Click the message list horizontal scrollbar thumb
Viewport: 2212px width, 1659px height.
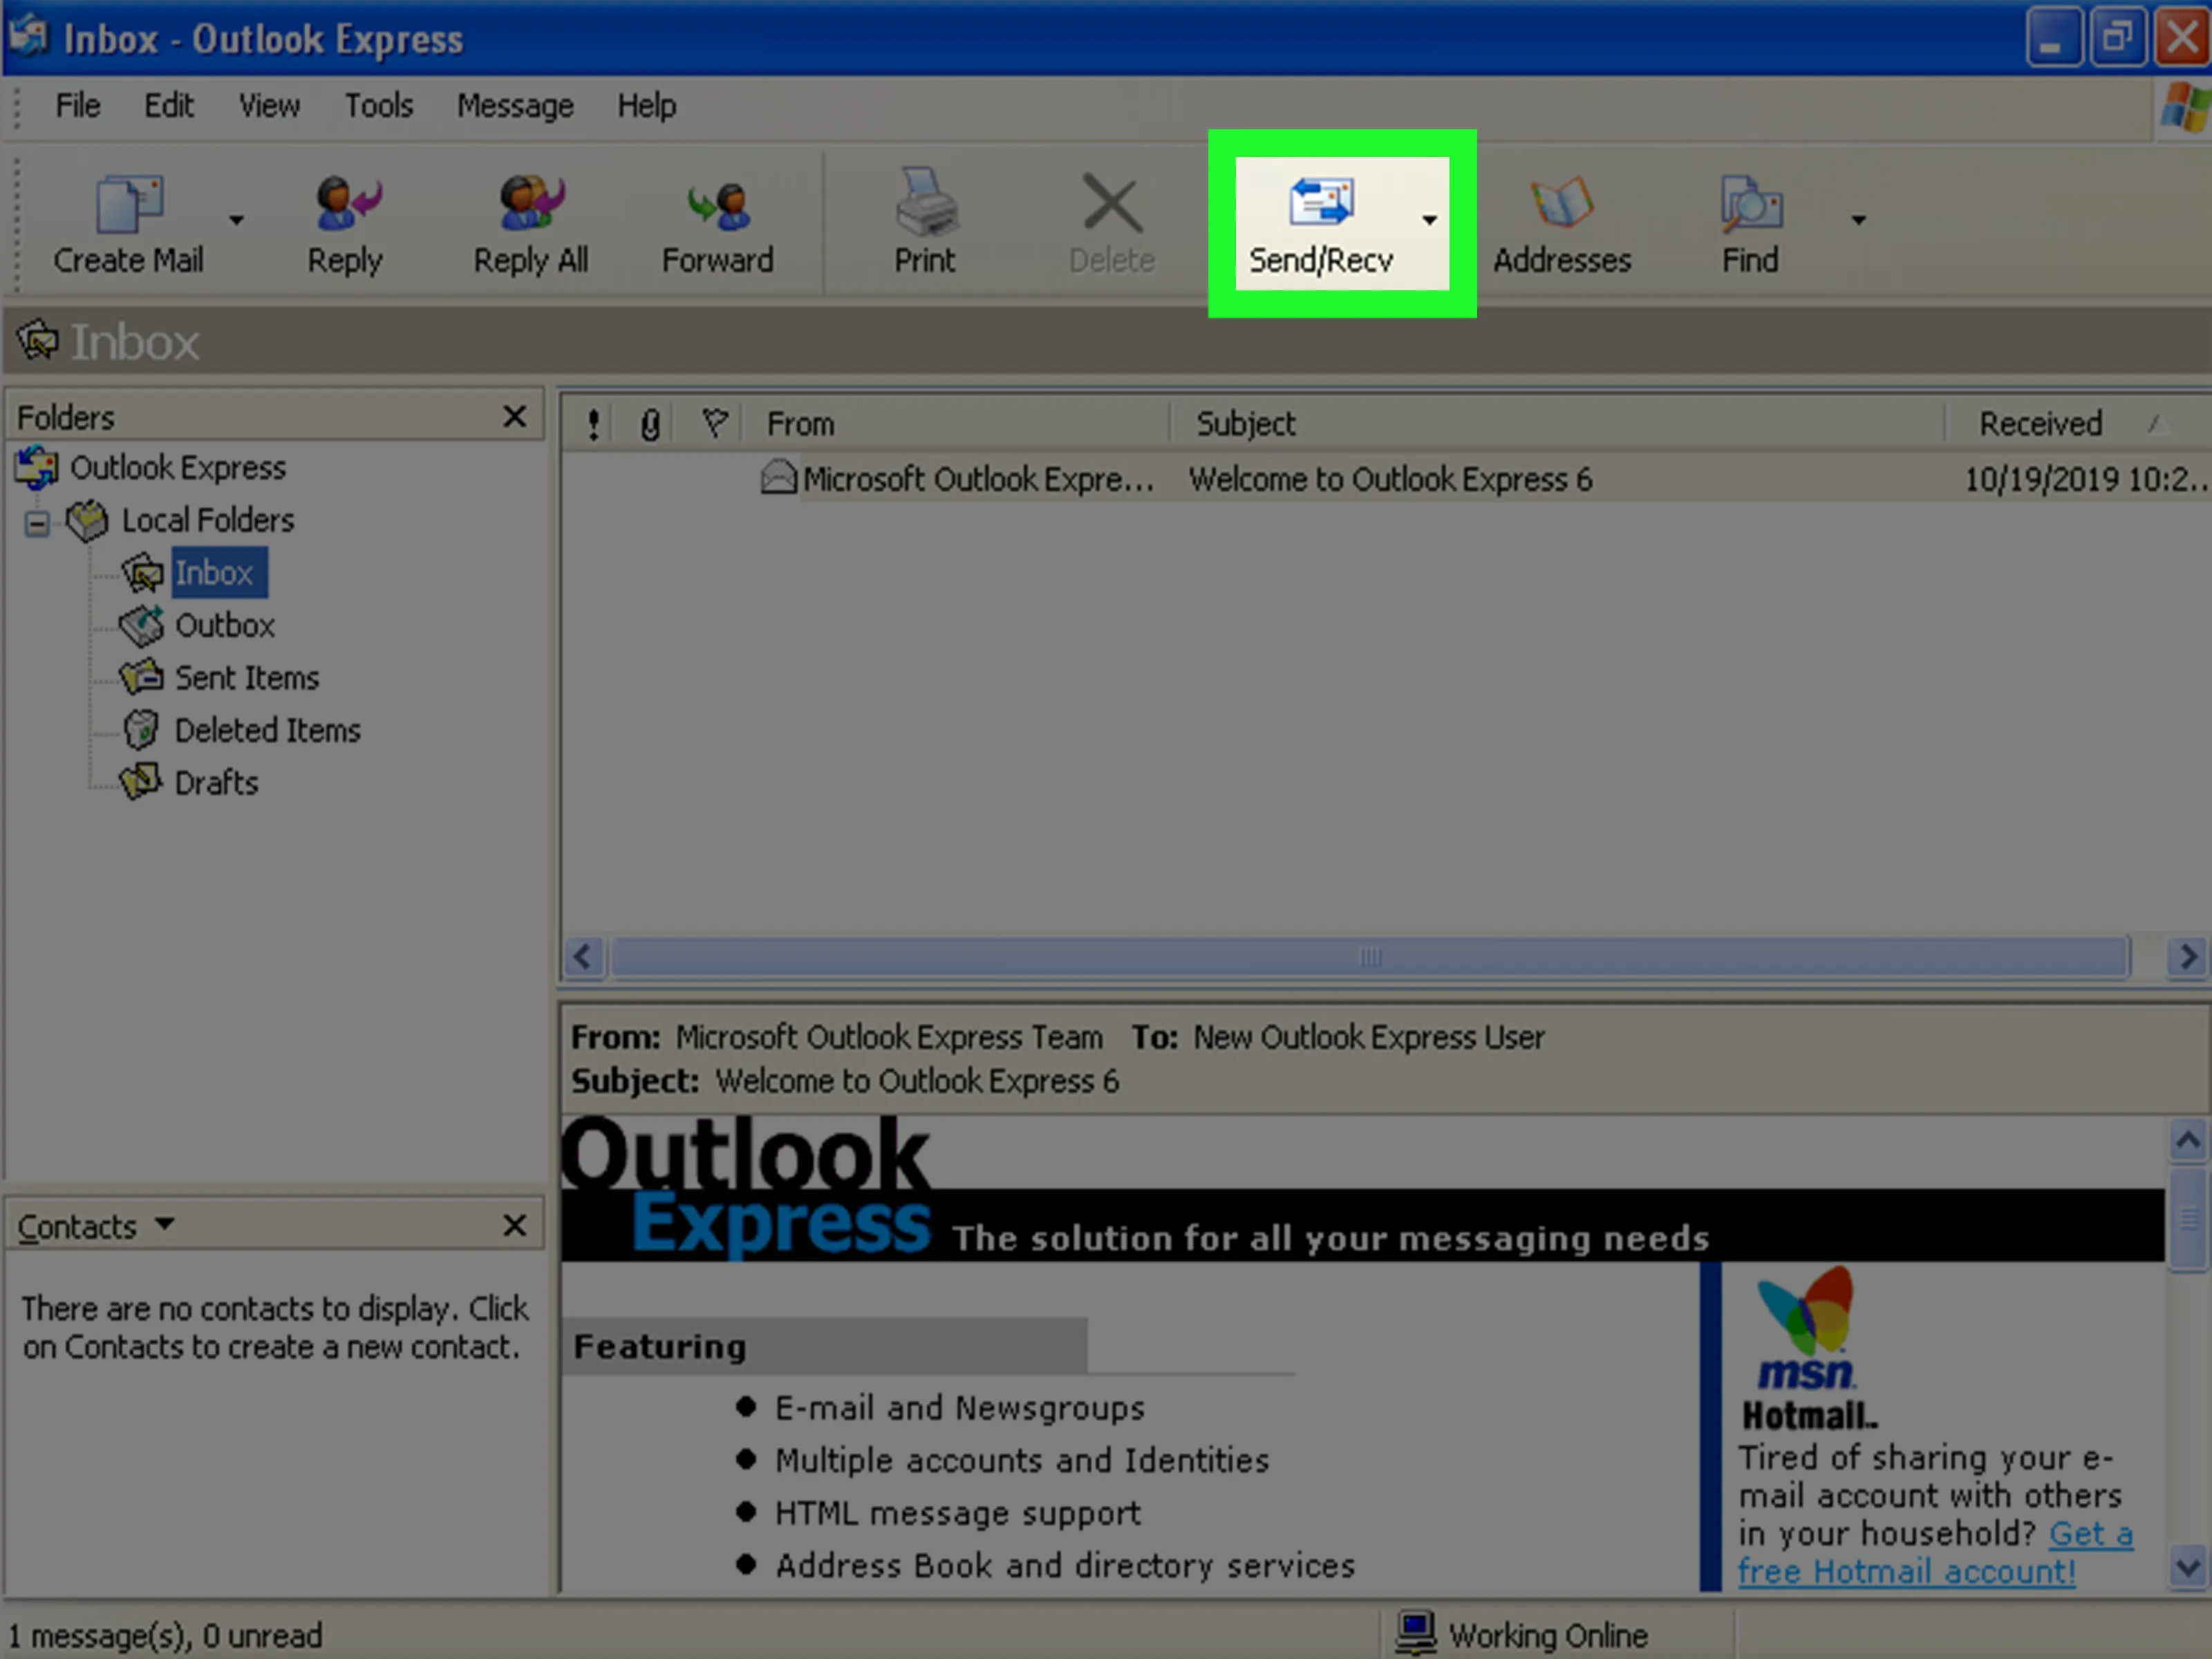(x=1370, y=957)
